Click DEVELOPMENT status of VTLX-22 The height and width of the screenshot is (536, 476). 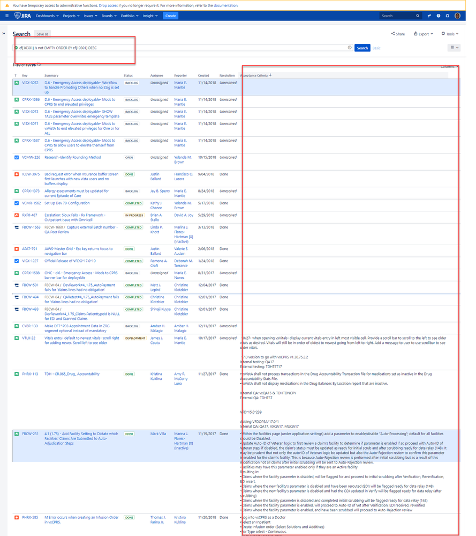point(135,338)
